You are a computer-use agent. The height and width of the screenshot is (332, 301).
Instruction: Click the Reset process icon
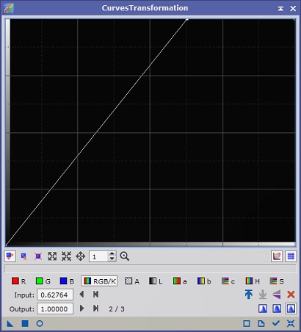tap(291, 324)
